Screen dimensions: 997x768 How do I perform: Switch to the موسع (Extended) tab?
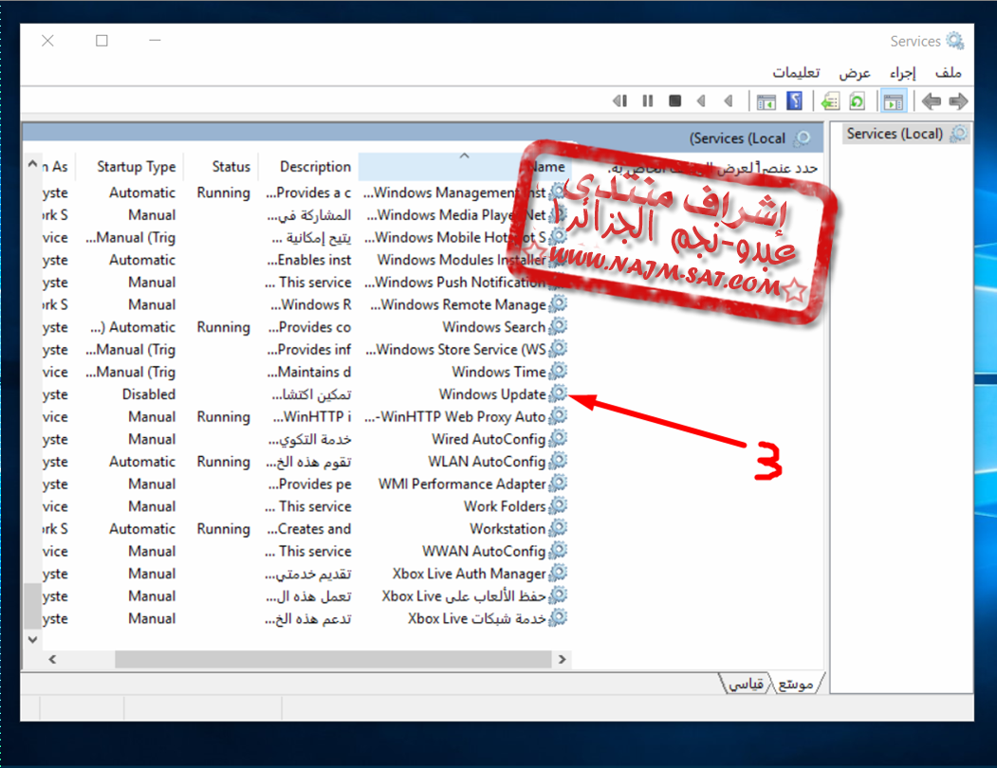tap(794, 684)
